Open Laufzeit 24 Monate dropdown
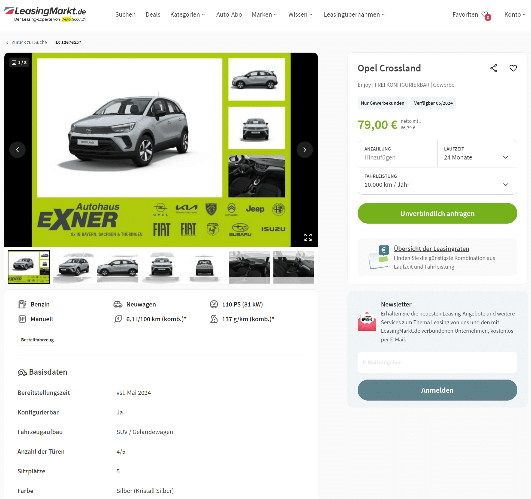 point(477,154)
